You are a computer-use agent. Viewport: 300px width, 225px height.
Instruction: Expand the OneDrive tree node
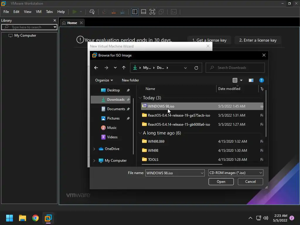coord(94,149)
